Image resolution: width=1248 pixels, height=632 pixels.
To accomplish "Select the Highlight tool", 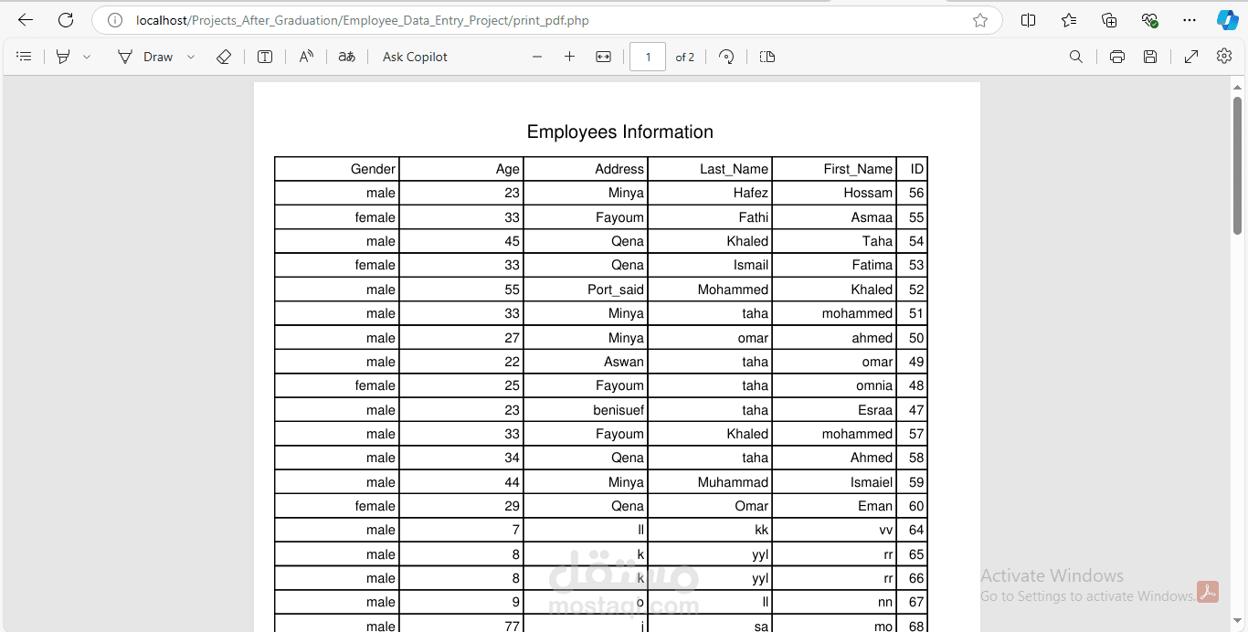I will coord(63,57).
